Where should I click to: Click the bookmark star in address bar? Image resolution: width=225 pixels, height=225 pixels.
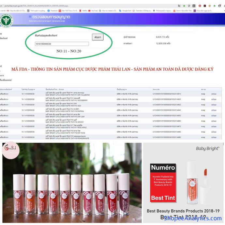coord(184,6)
